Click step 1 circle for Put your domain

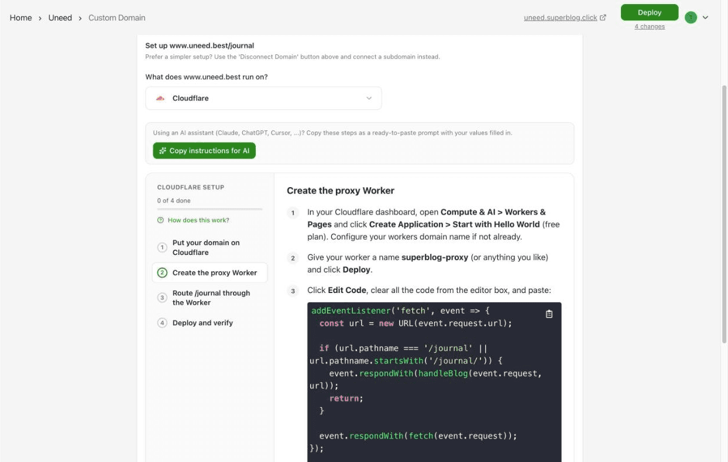pyautogui.click(x=162, y=247)
